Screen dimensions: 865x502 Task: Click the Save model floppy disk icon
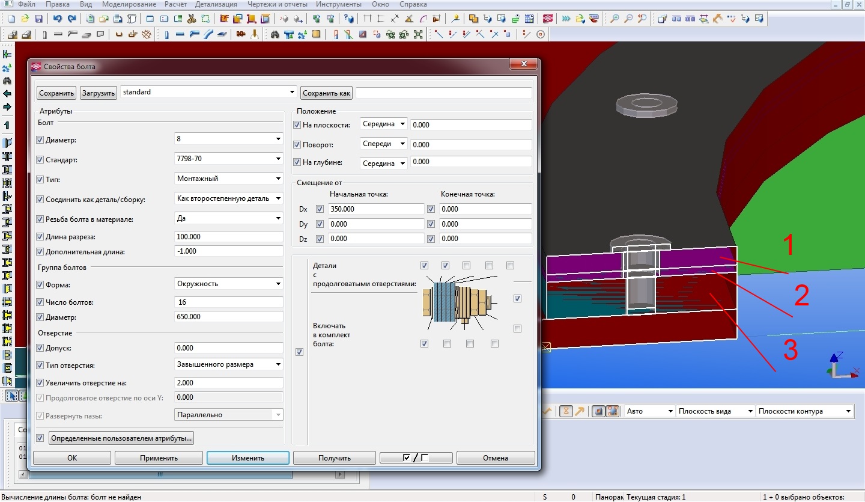point(38,19)
